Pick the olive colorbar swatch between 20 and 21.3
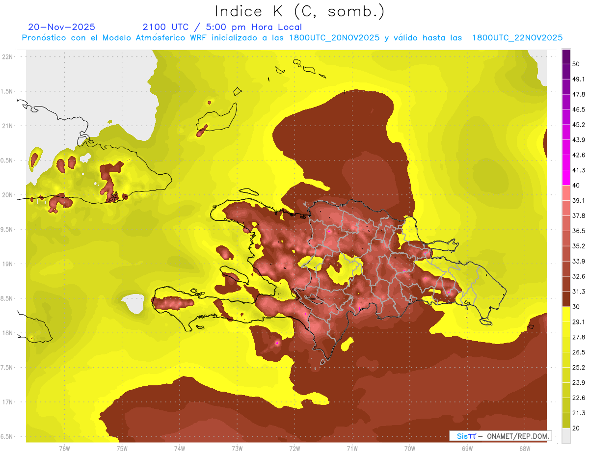The width and height of the screenshot is (589, 455). 566,421
